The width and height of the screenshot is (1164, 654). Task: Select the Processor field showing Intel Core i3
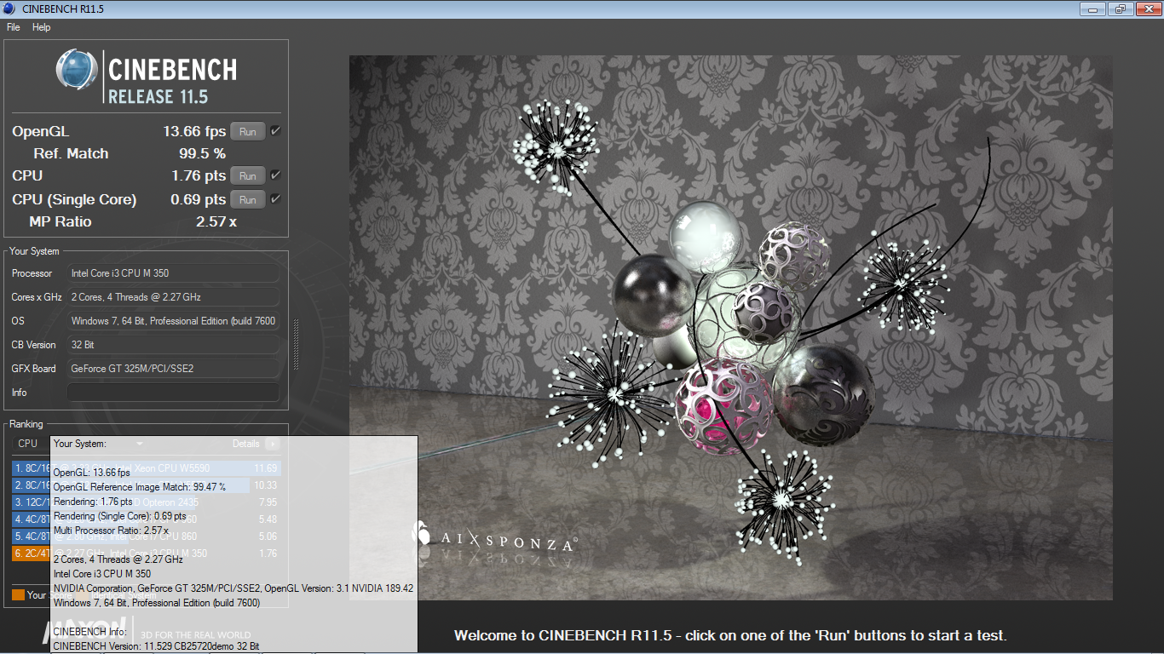click(x=173, y=273)
